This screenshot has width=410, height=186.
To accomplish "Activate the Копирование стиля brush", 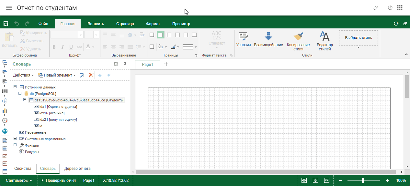I will pos(298,41).
